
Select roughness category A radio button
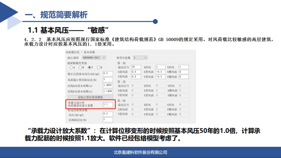71,67
